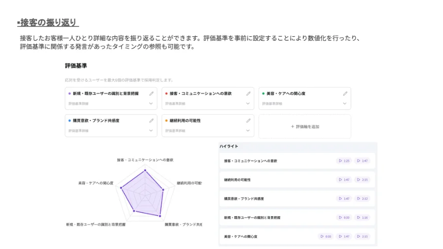
Task: Click the ▪接客の振り返り slide title
Action: point(48,23)
